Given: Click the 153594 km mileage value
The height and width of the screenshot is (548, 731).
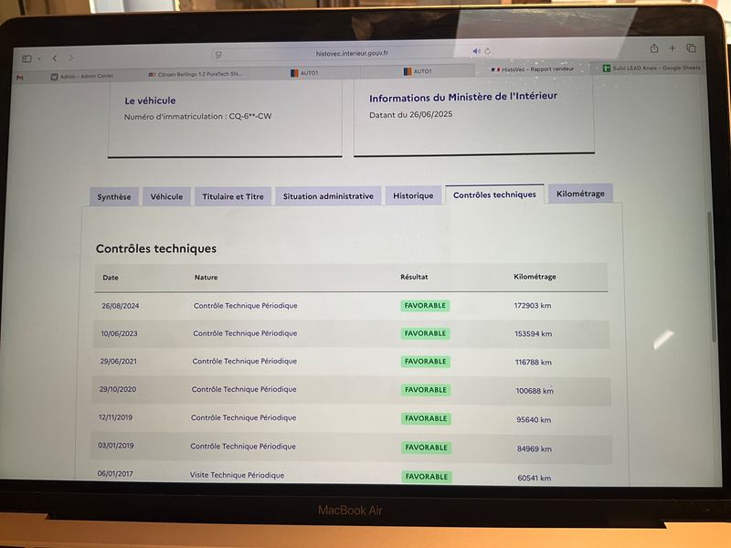Looking at the screenshot, I should pyautogui.click(x=534, y=334).
